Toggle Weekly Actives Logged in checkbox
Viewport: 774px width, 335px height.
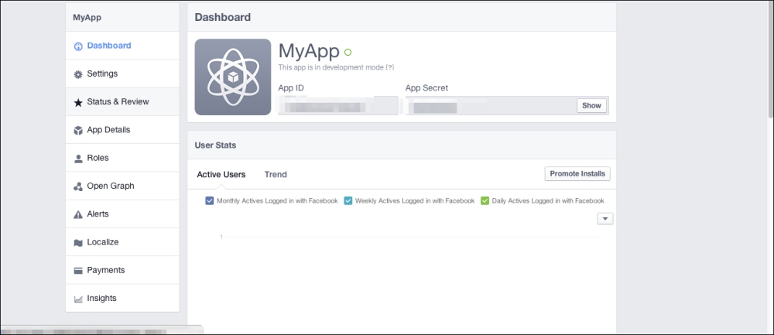click(x=348, y=201)
